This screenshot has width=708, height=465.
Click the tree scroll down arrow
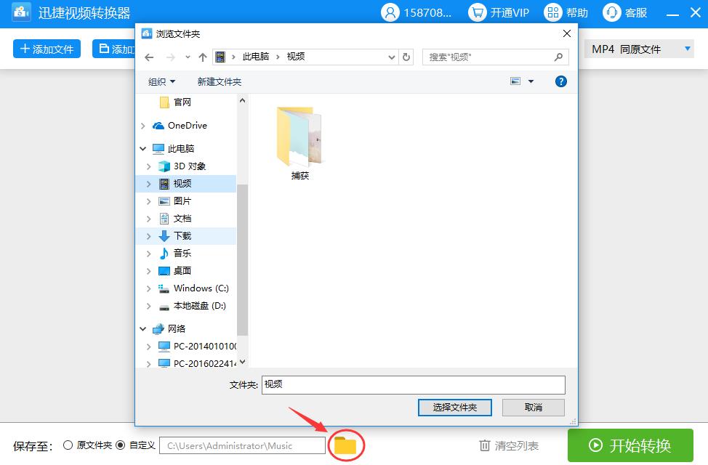coord(243,362)
